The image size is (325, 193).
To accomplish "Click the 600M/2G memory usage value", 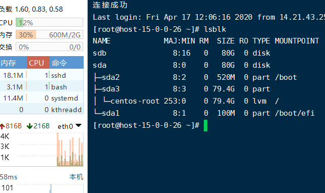I will point(65,35).
